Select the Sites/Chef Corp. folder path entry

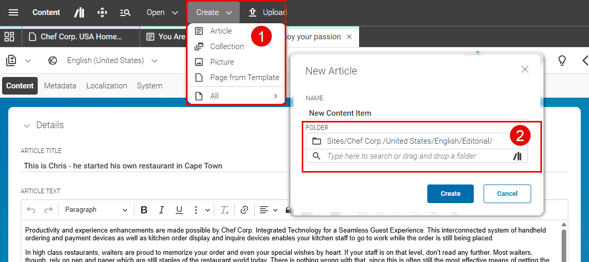[417, 142]
